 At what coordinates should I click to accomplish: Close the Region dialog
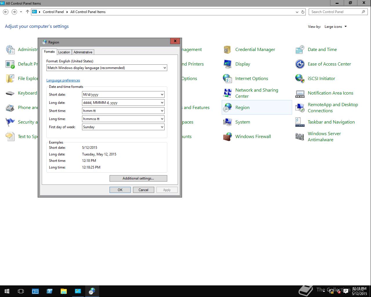(x=175, y=41)
